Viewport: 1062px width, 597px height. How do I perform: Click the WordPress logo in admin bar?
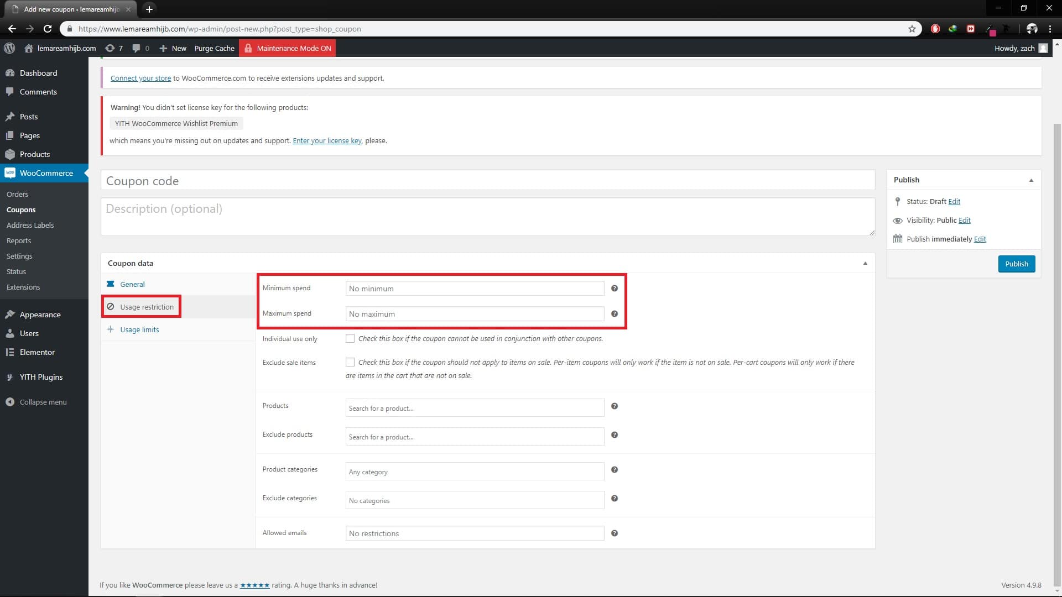click(9, 48)
